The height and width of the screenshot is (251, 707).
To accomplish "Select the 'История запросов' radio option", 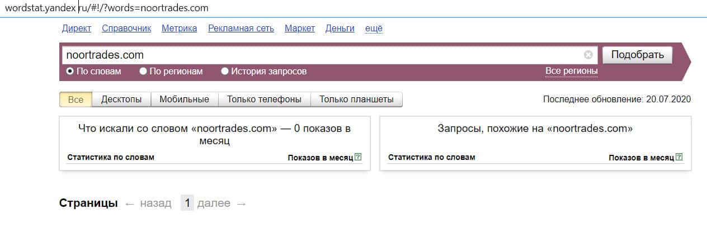I will click(225, 72).
